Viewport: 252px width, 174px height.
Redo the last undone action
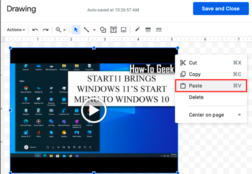tap(46, 30)
